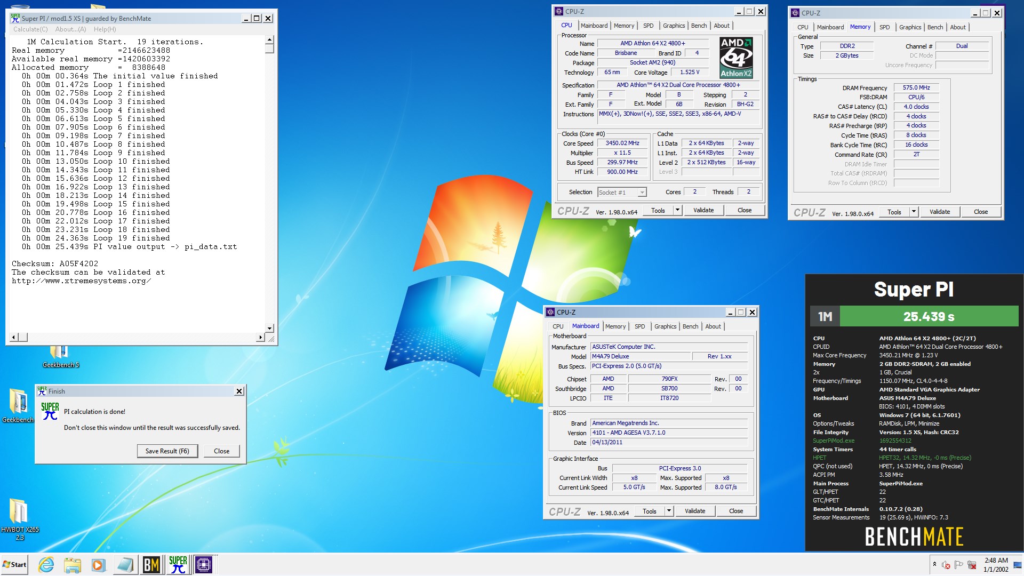Open the HWBOT X265 2.3 desktop folder
1024x576 pixels.
click(19, 519)
